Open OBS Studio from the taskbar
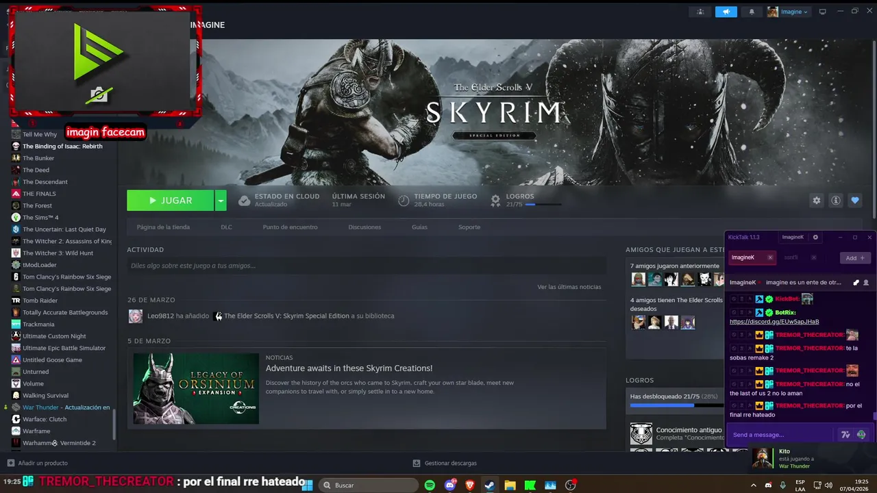 click(570, 485)
